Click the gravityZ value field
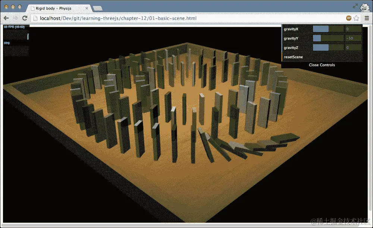 [353, 48]
